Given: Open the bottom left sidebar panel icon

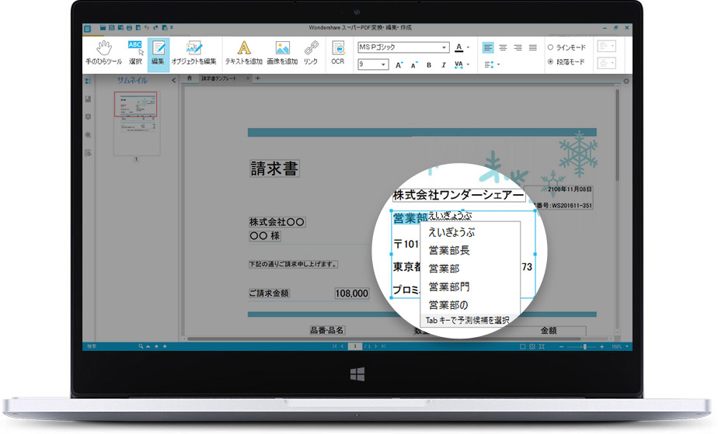Looking at the screenshot, I should [88, 153].
